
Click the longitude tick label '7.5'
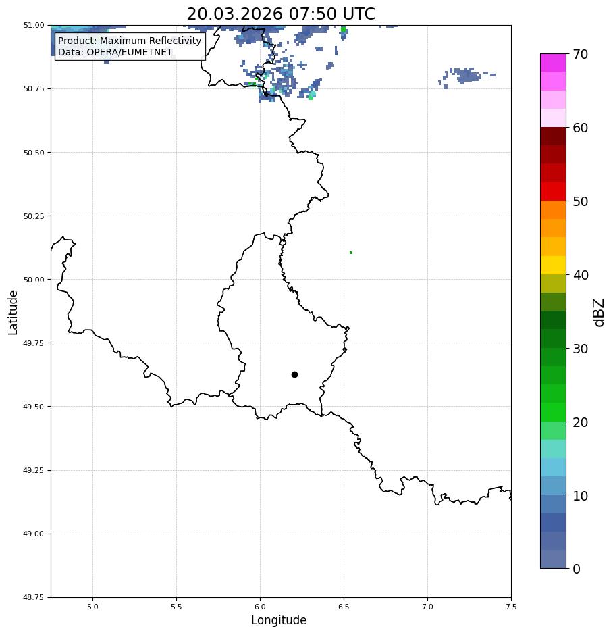[511, 607]
